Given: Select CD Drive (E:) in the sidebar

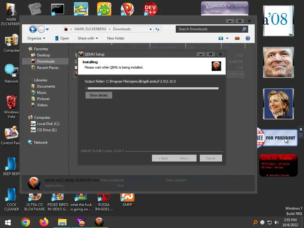Looking at the screenshot, I should 47,130.
